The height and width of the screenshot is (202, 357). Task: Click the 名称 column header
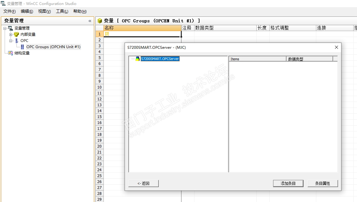pos(142,28)
